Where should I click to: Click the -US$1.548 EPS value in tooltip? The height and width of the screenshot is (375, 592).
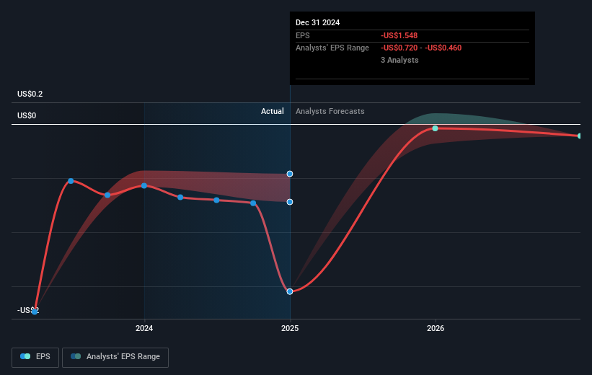coord(399,35)
